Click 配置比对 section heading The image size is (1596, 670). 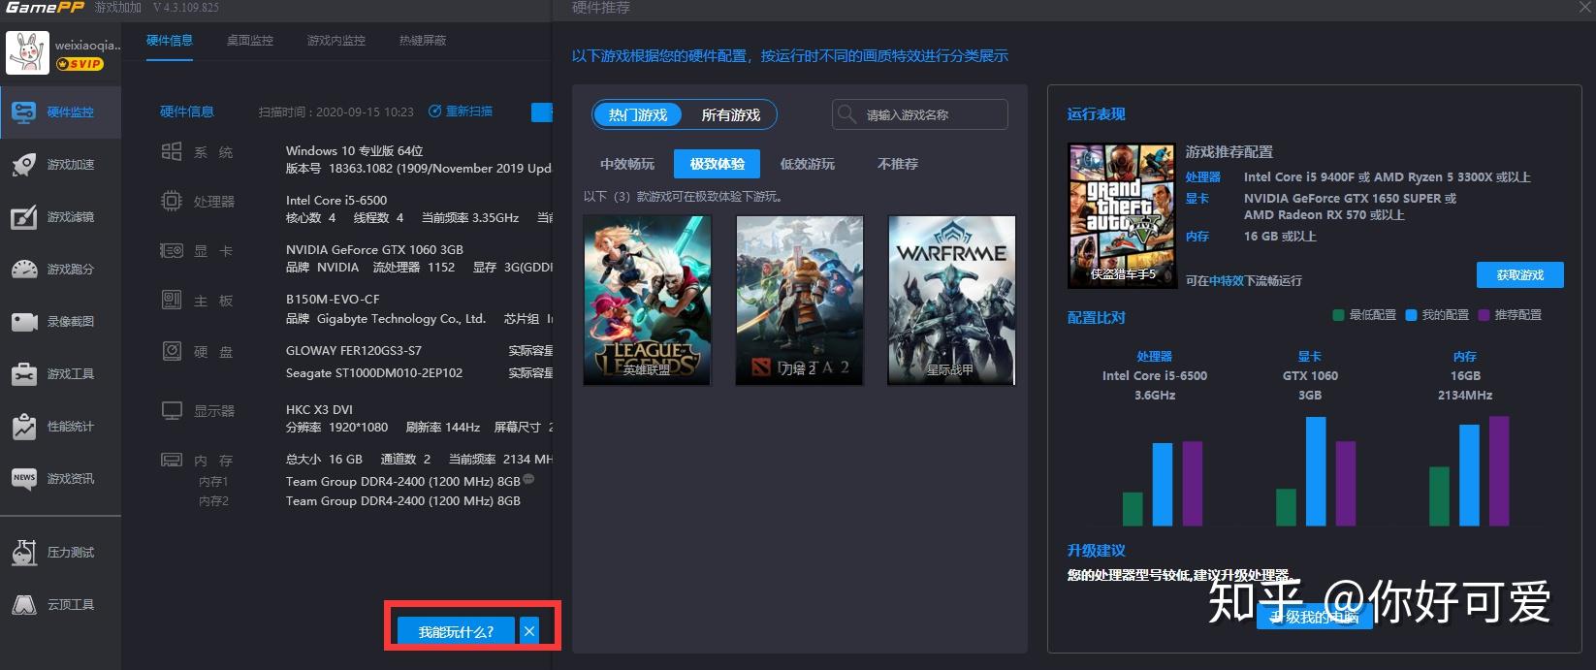coord(1097,318)
